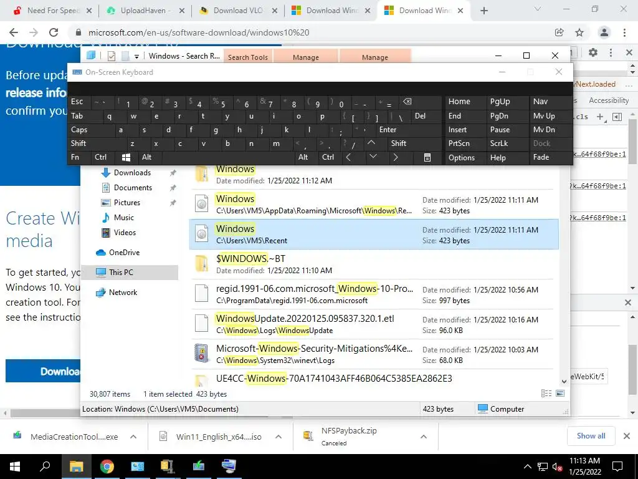Toggle the Fn key on keyboard
This screenshot has height=479, width=638.
click(75, 157)
